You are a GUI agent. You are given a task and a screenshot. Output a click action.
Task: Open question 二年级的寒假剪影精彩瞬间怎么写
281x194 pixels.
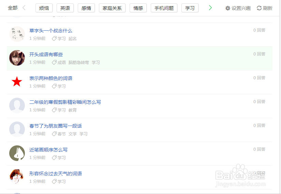(x=65, y=102)
